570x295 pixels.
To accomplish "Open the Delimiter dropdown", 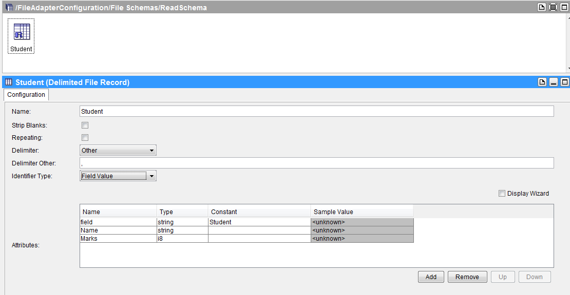I will point(118,151).
